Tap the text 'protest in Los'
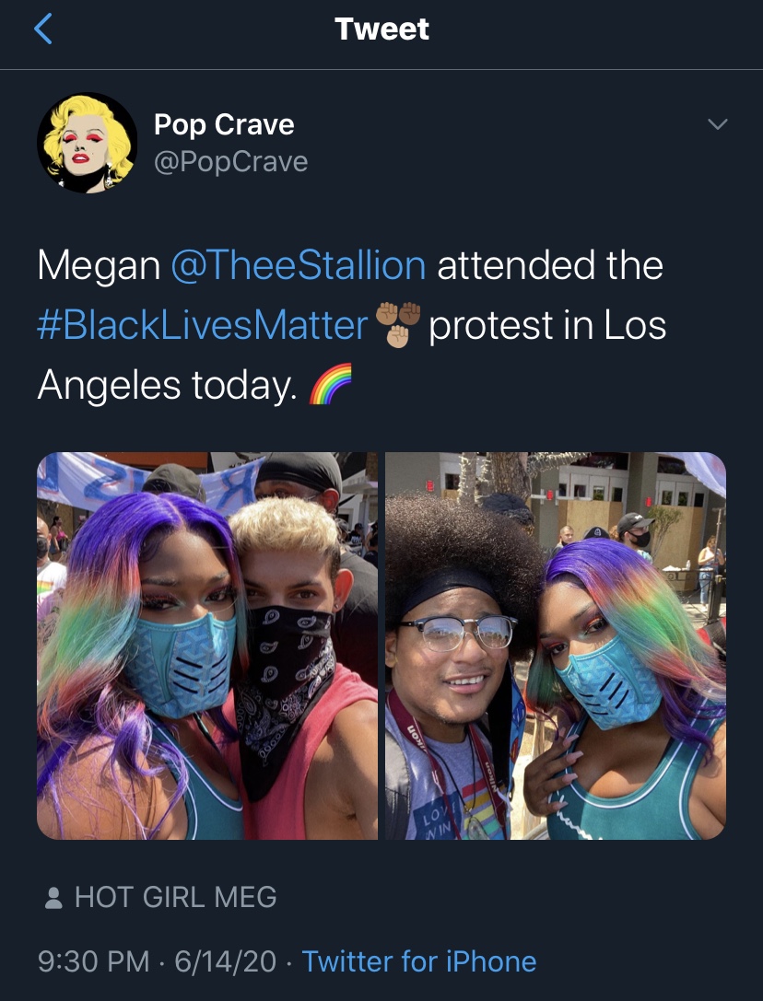This screenshot has width=763, height=1001. point(547,325)
